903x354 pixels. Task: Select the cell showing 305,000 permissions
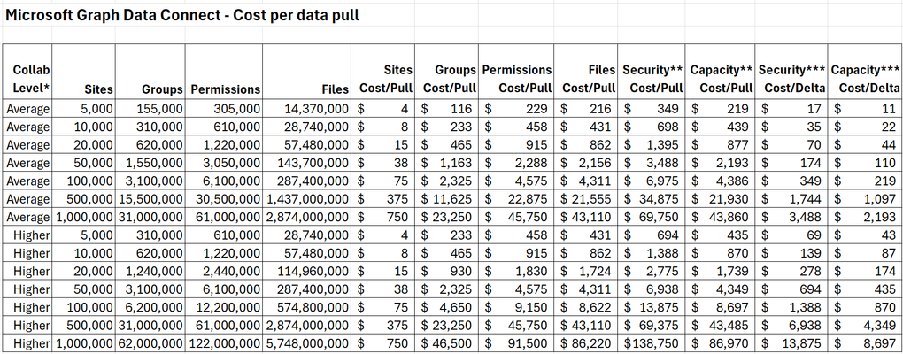(x=224, y=108)
